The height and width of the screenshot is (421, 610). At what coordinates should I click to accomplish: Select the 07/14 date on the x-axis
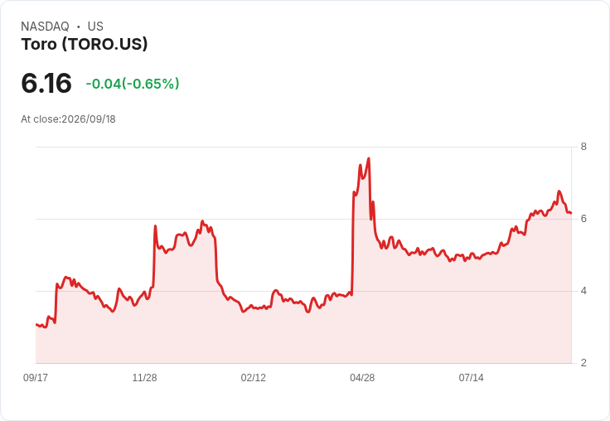click(x=471, y=377)
